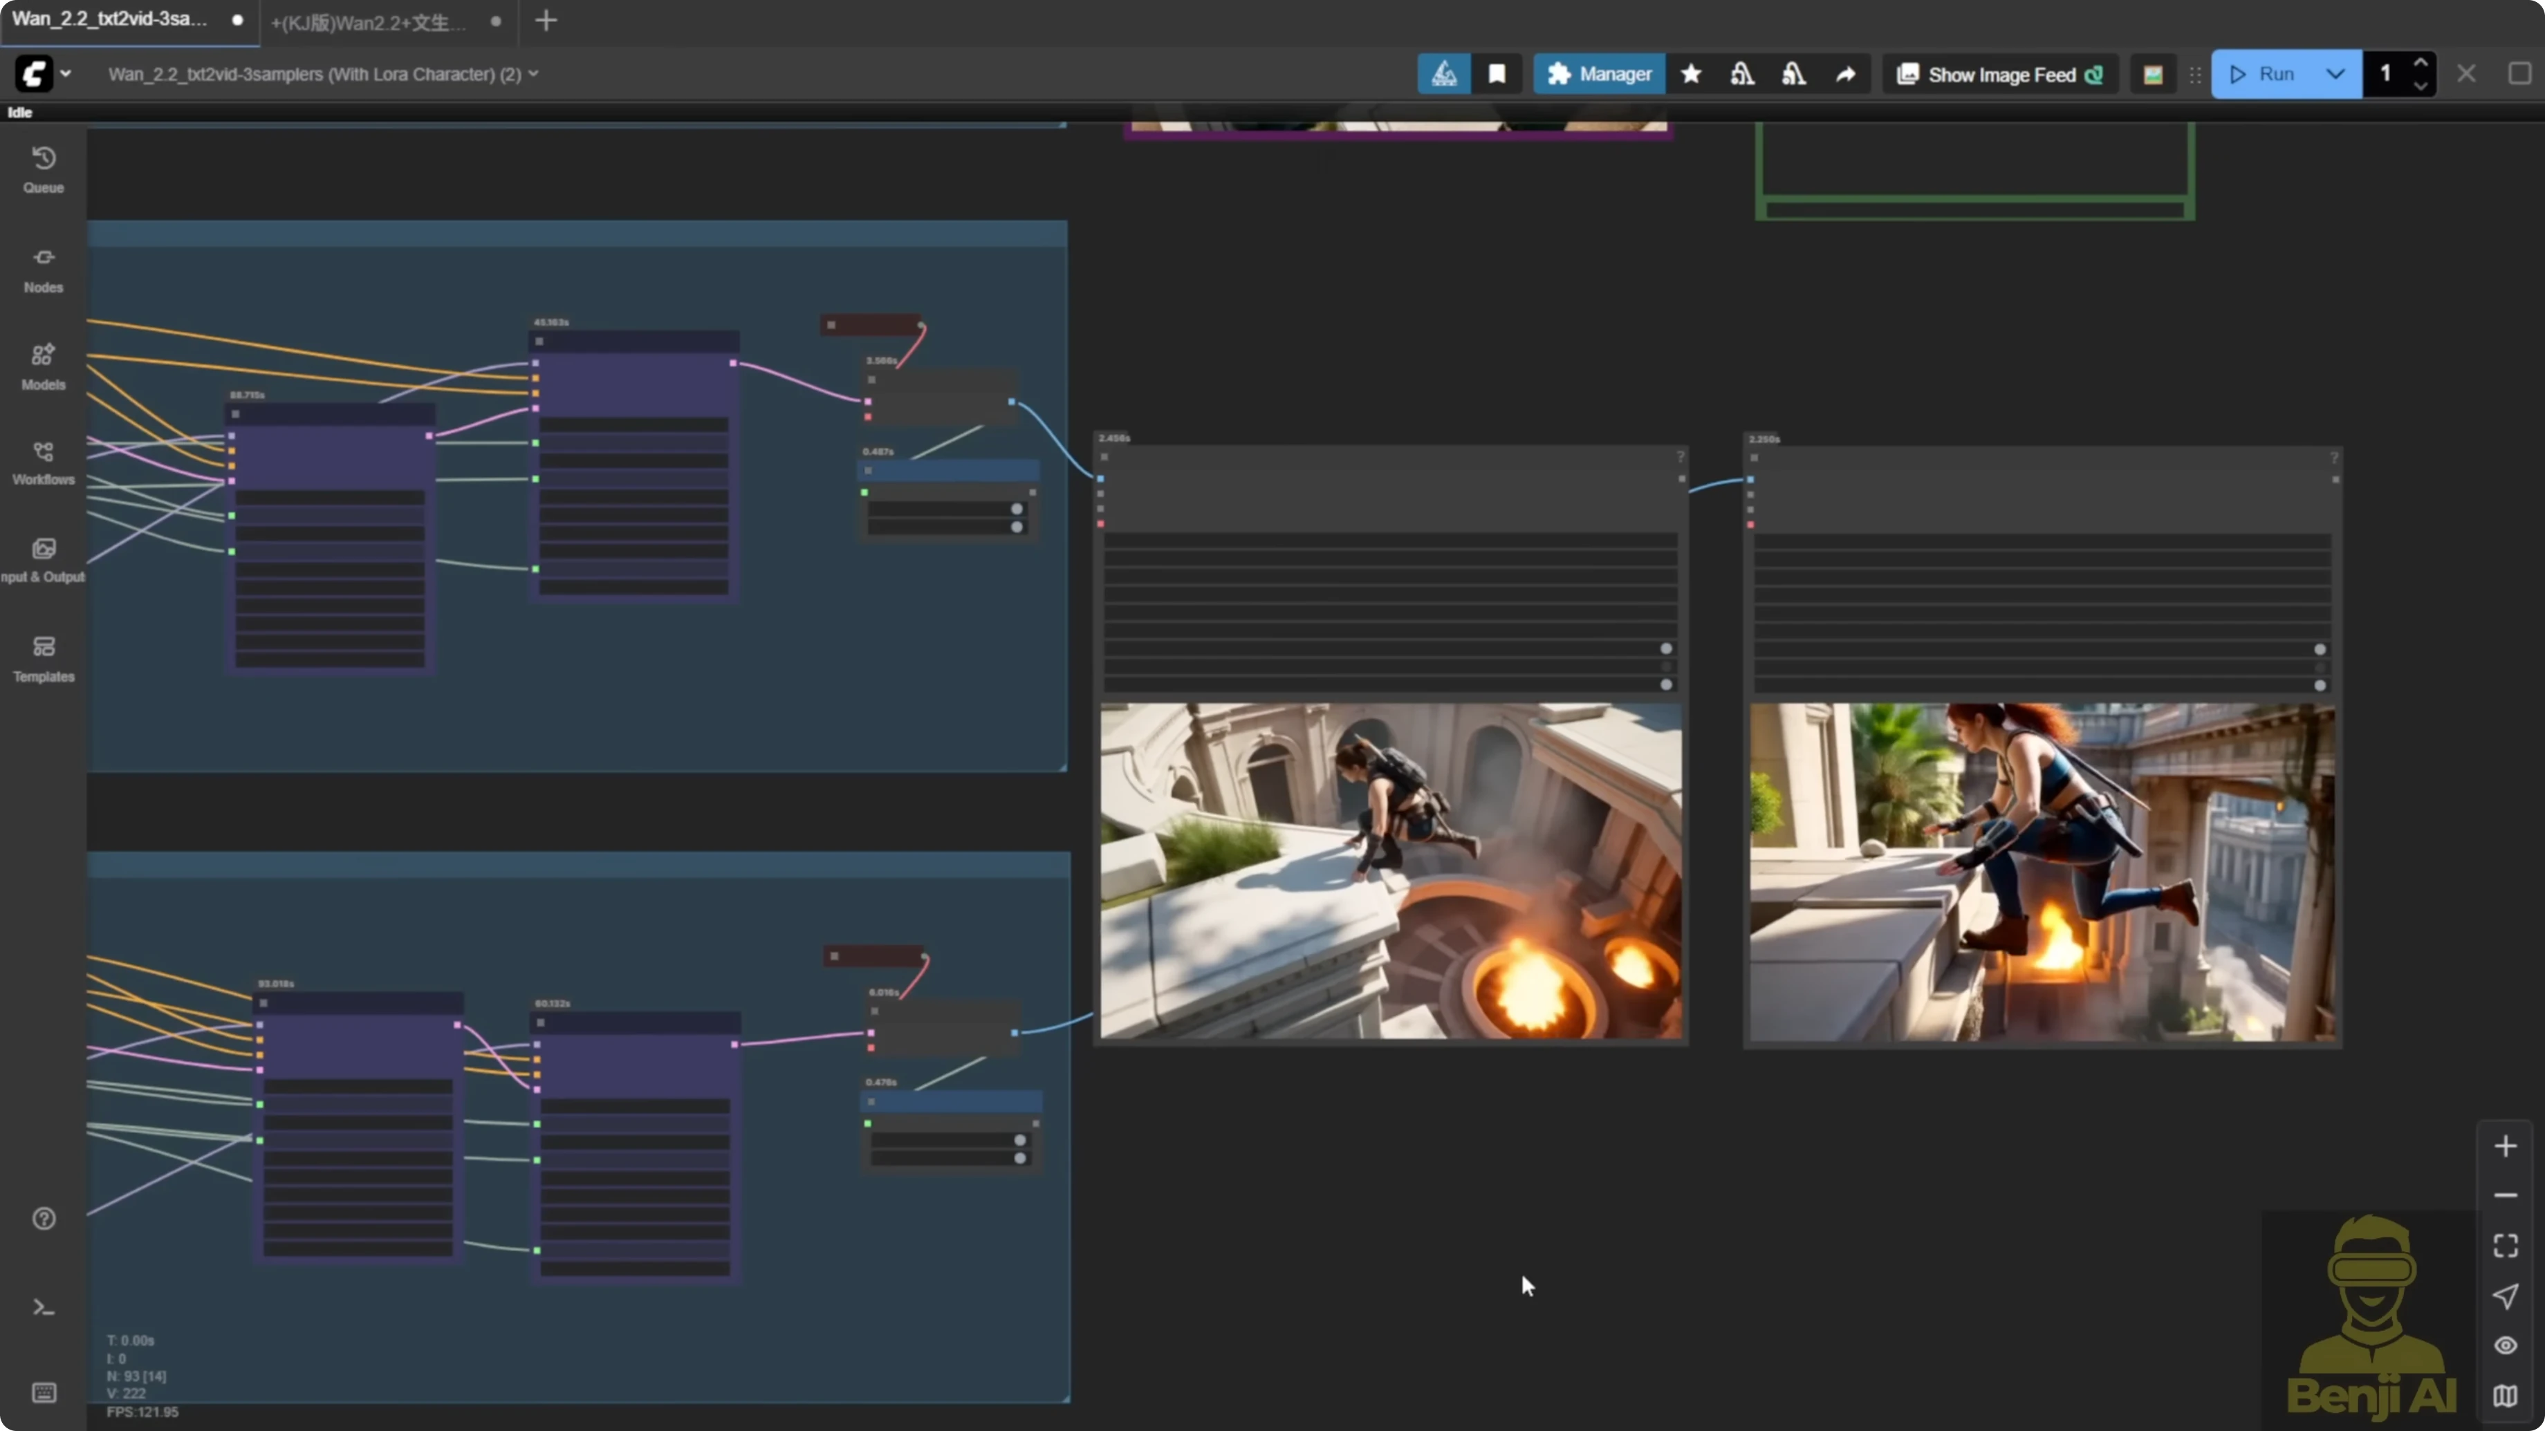
Task: Increase batch count with stepper arrow
Action: tap(2421, 63)
